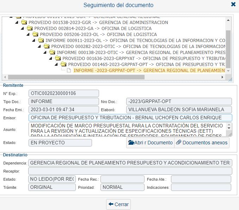Collapse PROVEIDO 001538-2023-GGR tree node
The height and width of the screenshot is (210, 239).
[17, 23]
